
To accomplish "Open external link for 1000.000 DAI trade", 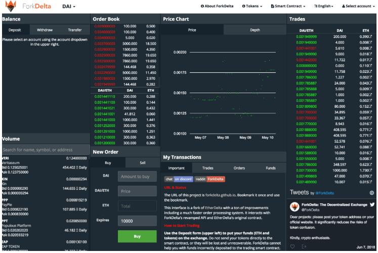I will point(370,171).
